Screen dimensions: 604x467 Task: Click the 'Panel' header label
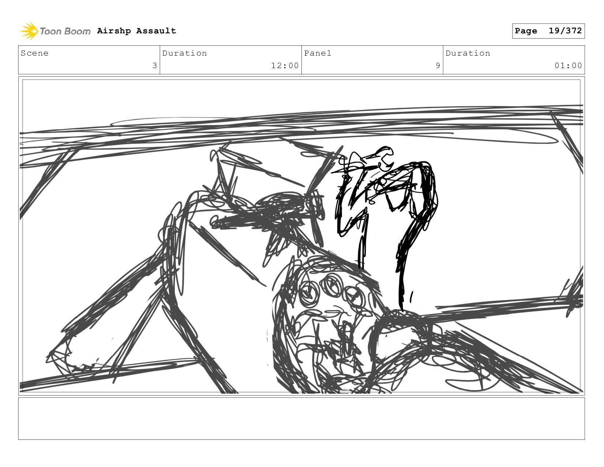[x=318, y=53]
